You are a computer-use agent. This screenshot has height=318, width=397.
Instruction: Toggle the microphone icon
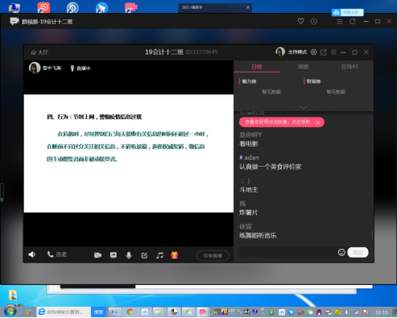129,255
